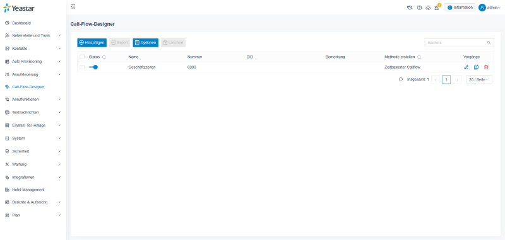Delete Geschäftszeiten using red trash icon
Screen dimensions: 505x240
[486, 67]
